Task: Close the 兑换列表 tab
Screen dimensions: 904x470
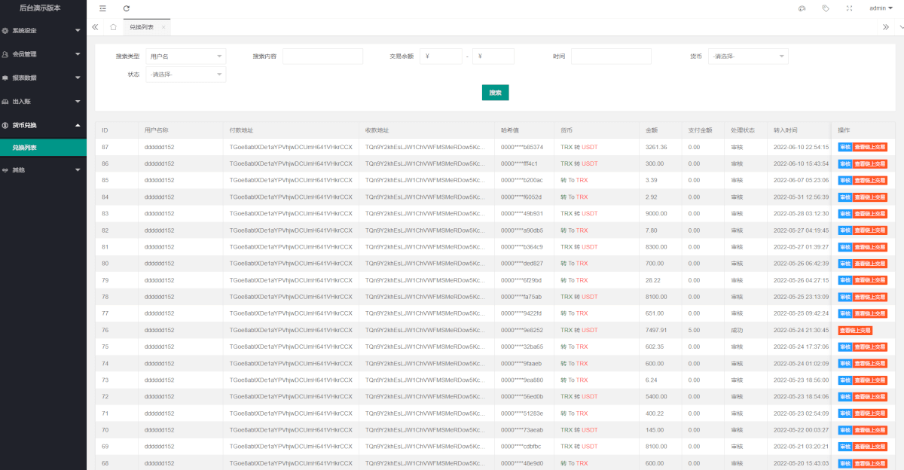Action: point(163,27)
